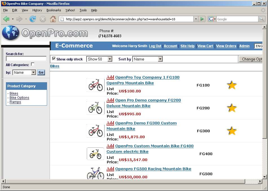Click the green Go arrow in address bar
Viewport: 268px width, 191px height.
[202, 19]
